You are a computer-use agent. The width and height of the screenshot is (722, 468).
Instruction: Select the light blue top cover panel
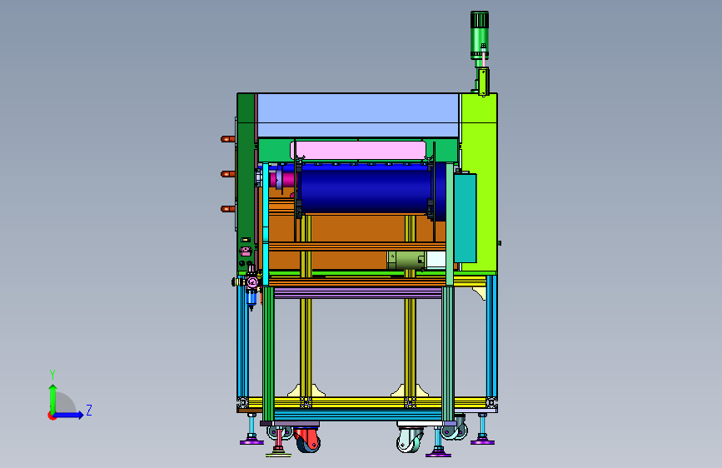coord(357,115)
